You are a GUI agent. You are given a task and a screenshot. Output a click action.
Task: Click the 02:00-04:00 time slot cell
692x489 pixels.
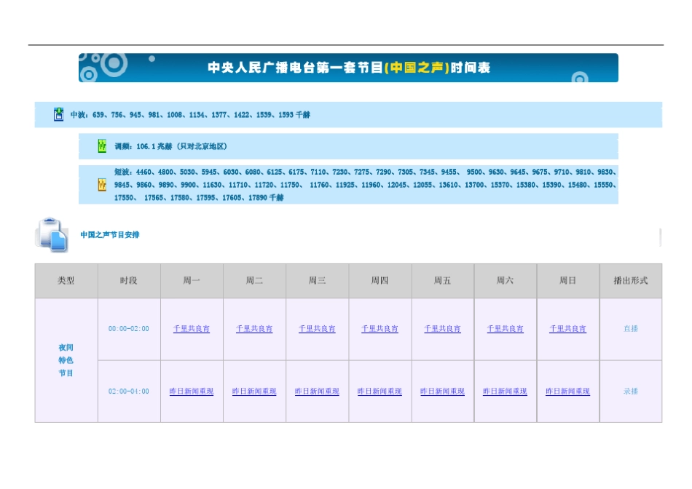pyautogui.click(x=129, y=391)
